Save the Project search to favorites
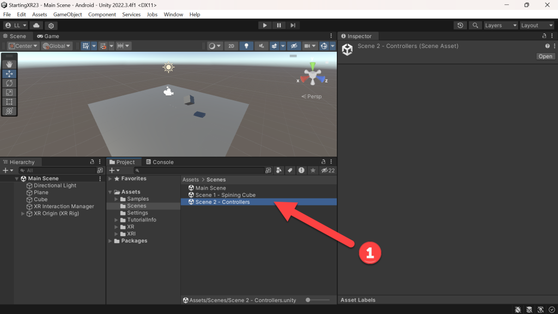This screenshot has width=558, height=314. click(x=313, y=171)
